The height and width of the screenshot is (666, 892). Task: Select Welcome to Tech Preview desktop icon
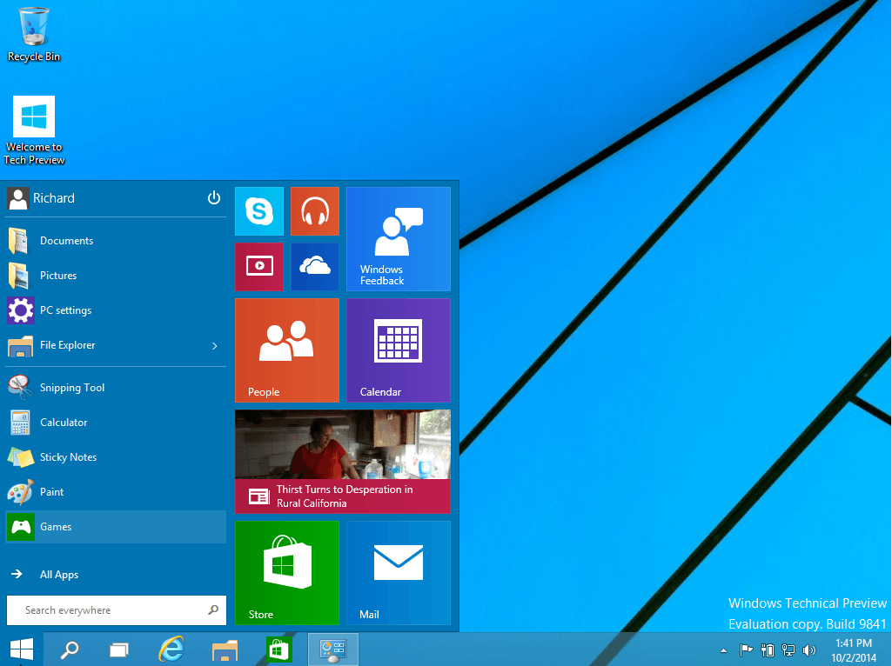pyautogui.click(x=34, y=130)
